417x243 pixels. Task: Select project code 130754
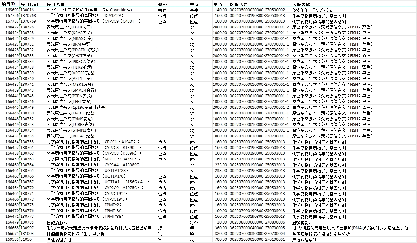(x=27, y=130)
